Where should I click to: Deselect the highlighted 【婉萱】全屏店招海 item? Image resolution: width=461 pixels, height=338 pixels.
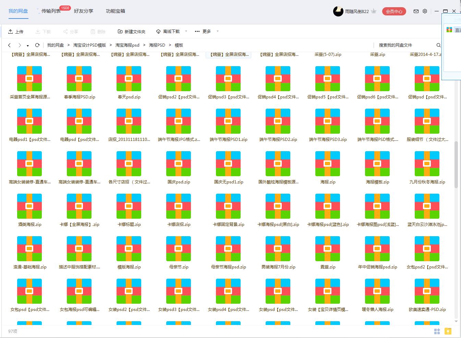228,54
